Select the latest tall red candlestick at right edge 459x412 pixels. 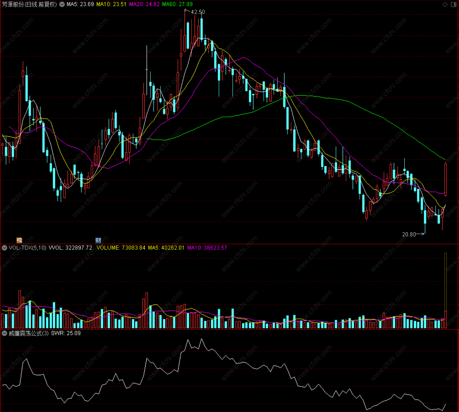[446, 179]
